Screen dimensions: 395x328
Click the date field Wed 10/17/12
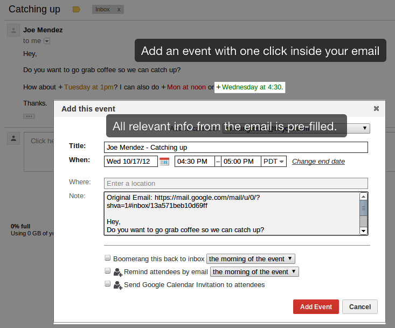tap(131, 162)
